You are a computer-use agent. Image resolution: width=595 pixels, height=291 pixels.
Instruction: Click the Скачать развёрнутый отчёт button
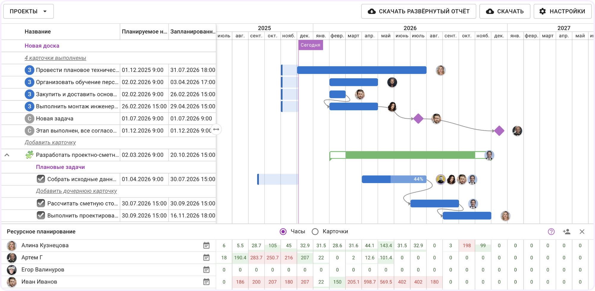419,11
